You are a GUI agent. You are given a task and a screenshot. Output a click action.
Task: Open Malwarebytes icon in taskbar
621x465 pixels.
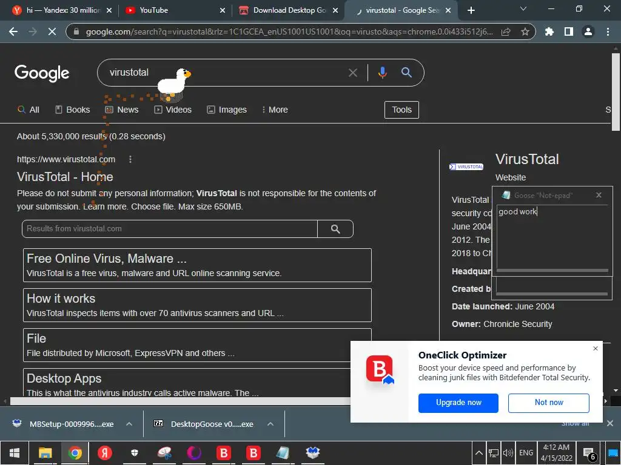pos(312,453)
